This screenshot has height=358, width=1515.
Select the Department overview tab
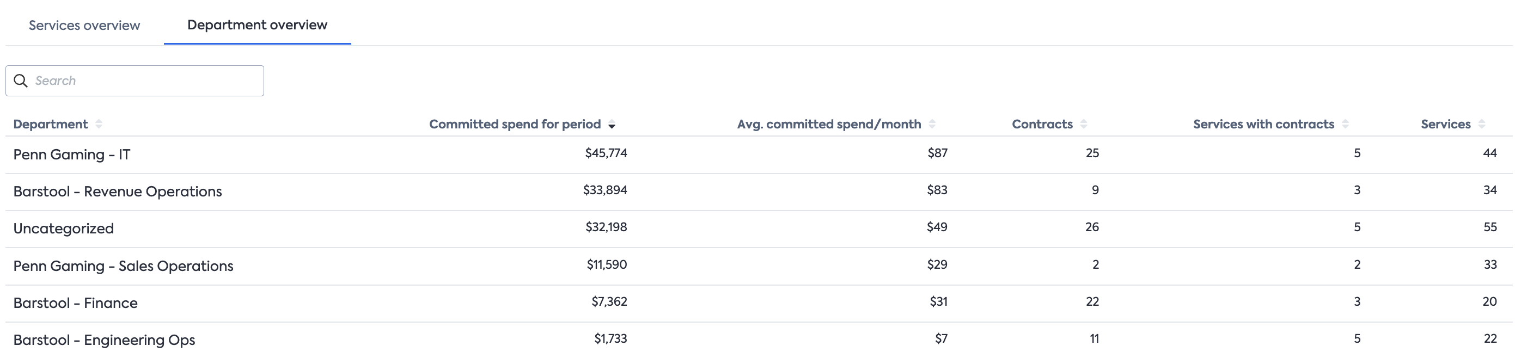(257, 25)
